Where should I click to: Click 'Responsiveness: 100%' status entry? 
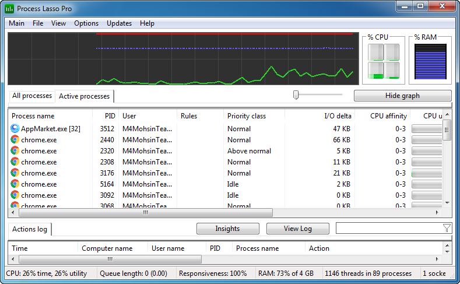click(x=213, y=274)
